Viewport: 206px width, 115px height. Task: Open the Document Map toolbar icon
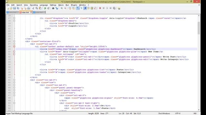pyautogui.click(x=92, y=8)
